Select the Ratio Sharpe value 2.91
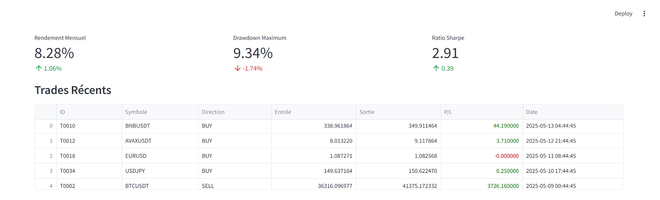The image size is (660, 200). point(445,53)
